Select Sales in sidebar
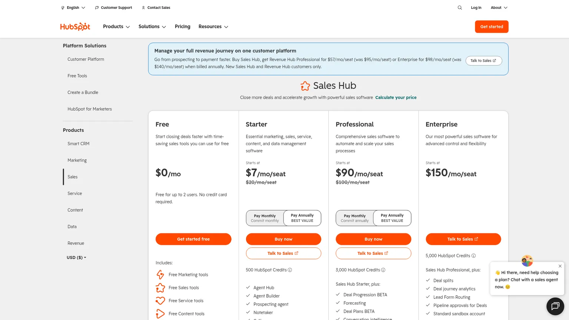The height and width of the screenshot is (320, 569). (x=72, y=177)
